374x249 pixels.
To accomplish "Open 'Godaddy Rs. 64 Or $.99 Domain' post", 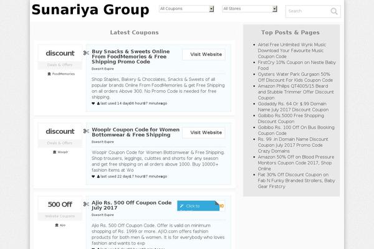I will pos(293,106).
